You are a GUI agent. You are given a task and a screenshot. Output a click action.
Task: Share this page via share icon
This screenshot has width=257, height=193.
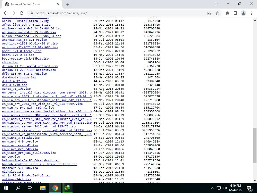pyautogui.click(x=209, y=13)
